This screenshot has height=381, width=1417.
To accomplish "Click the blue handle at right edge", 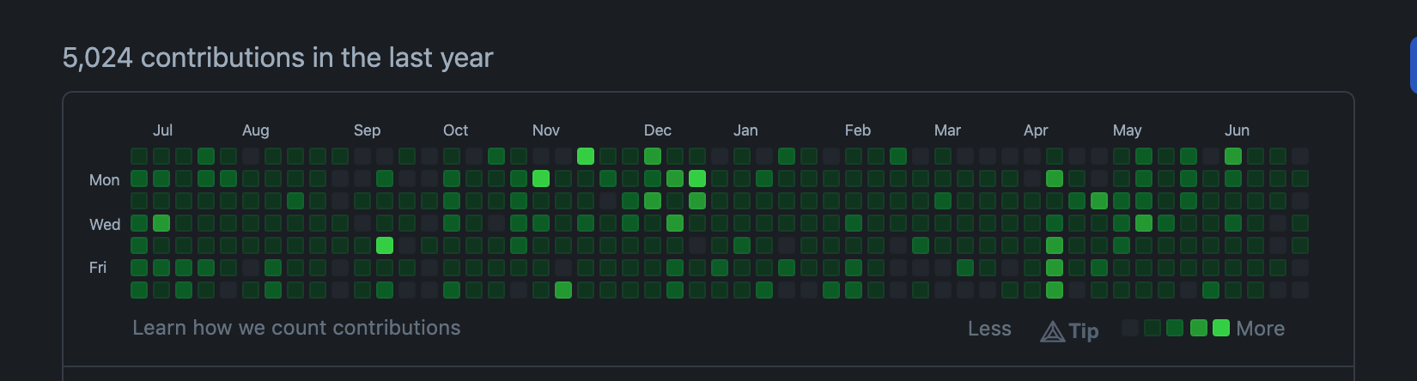I will 1414,64.
